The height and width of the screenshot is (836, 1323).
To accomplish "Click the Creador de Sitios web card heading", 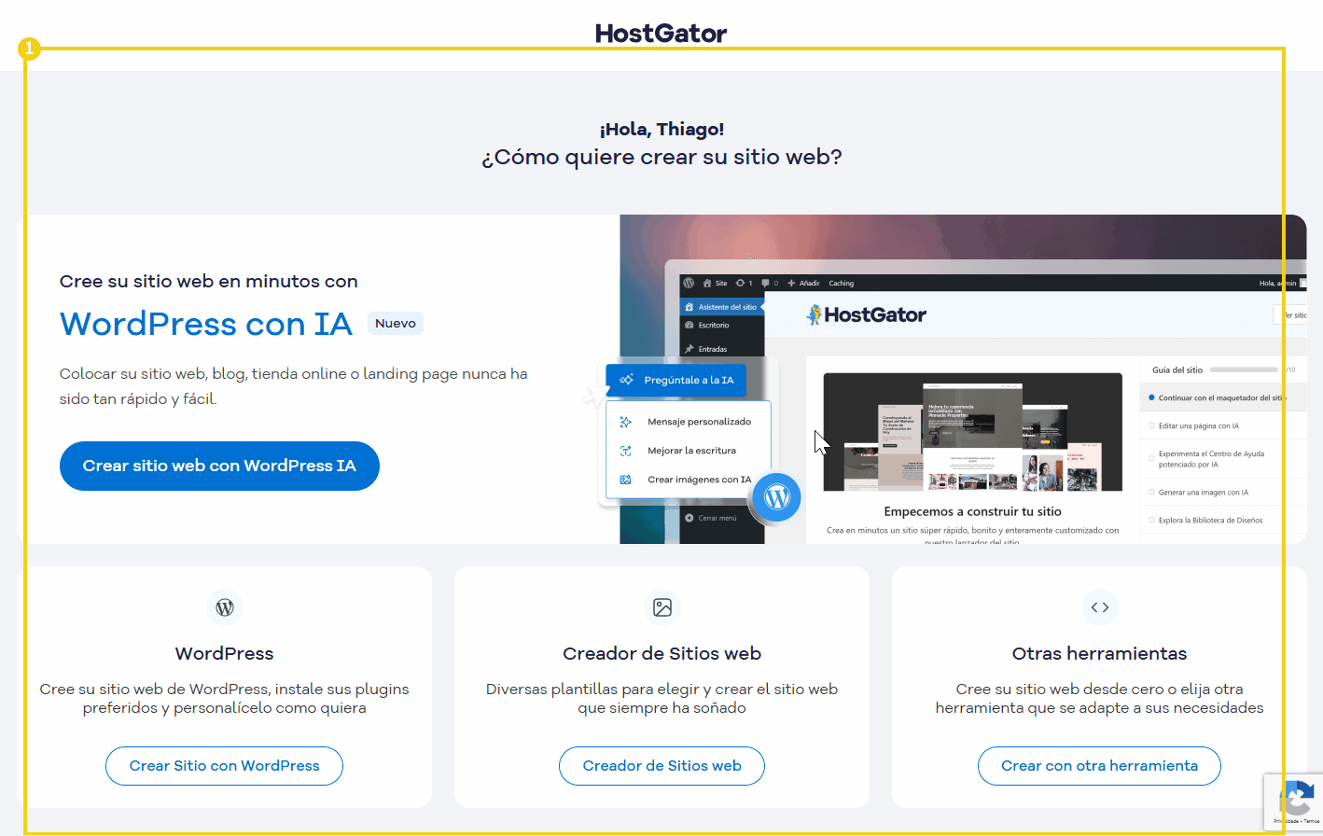I will (x=662, y=653).
